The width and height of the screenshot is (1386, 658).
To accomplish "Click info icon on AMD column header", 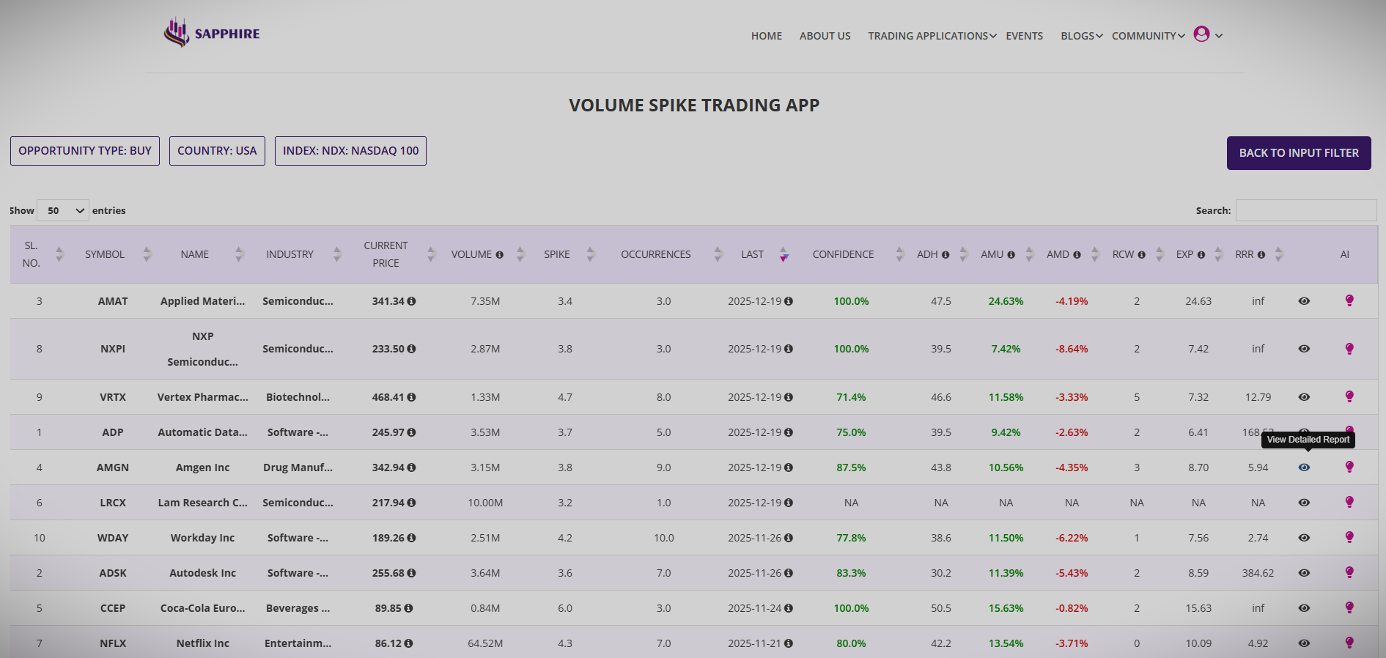I will click(x=1077, y=255).
